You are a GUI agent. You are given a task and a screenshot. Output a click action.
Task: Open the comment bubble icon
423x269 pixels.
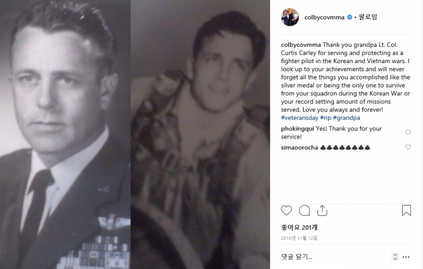(x=304, y=210)
